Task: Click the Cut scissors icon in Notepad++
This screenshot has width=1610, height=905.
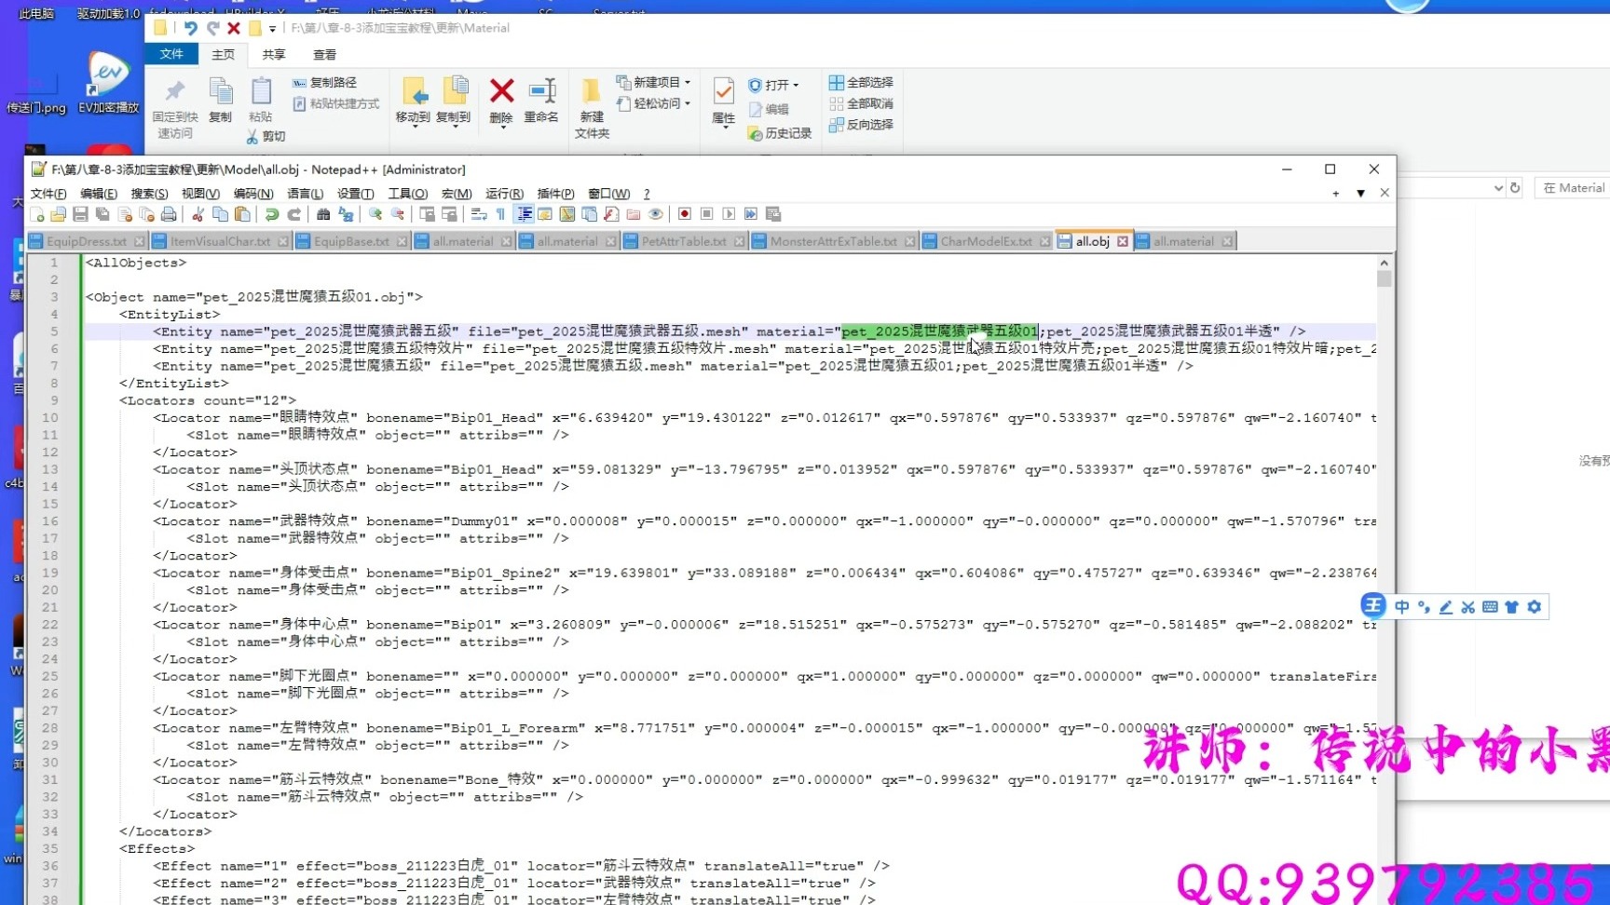Action: coord(198,214)
